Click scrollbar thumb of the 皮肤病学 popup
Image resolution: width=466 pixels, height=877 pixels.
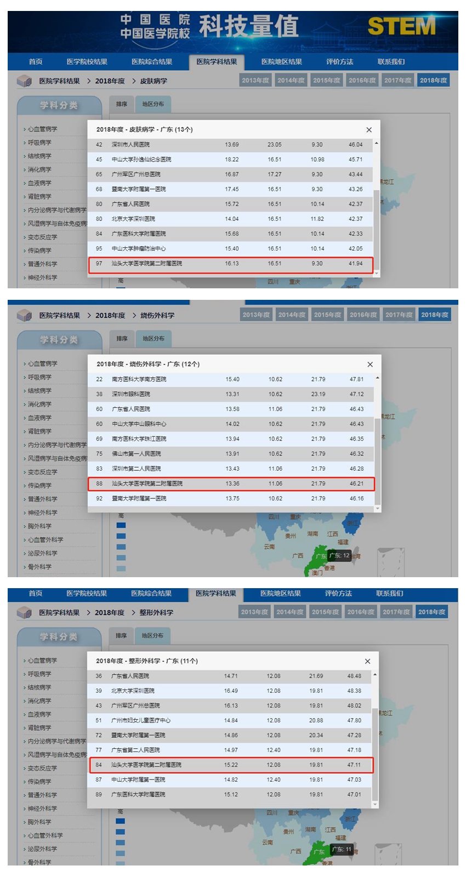(376, 230)
